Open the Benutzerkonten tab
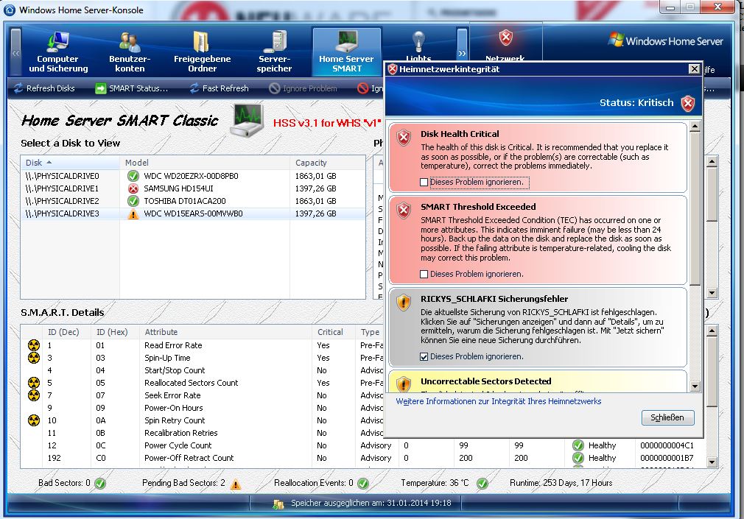744x519 pixels. tap(130, 52)
